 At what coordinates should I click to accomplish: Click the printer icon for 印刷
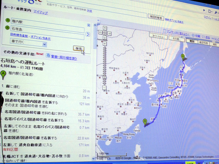193,36
